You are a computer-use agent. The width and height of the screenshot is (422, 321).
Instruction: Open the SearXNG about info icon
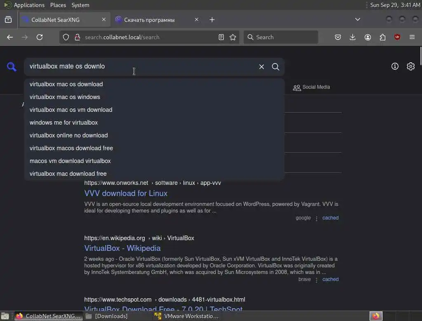395,66
